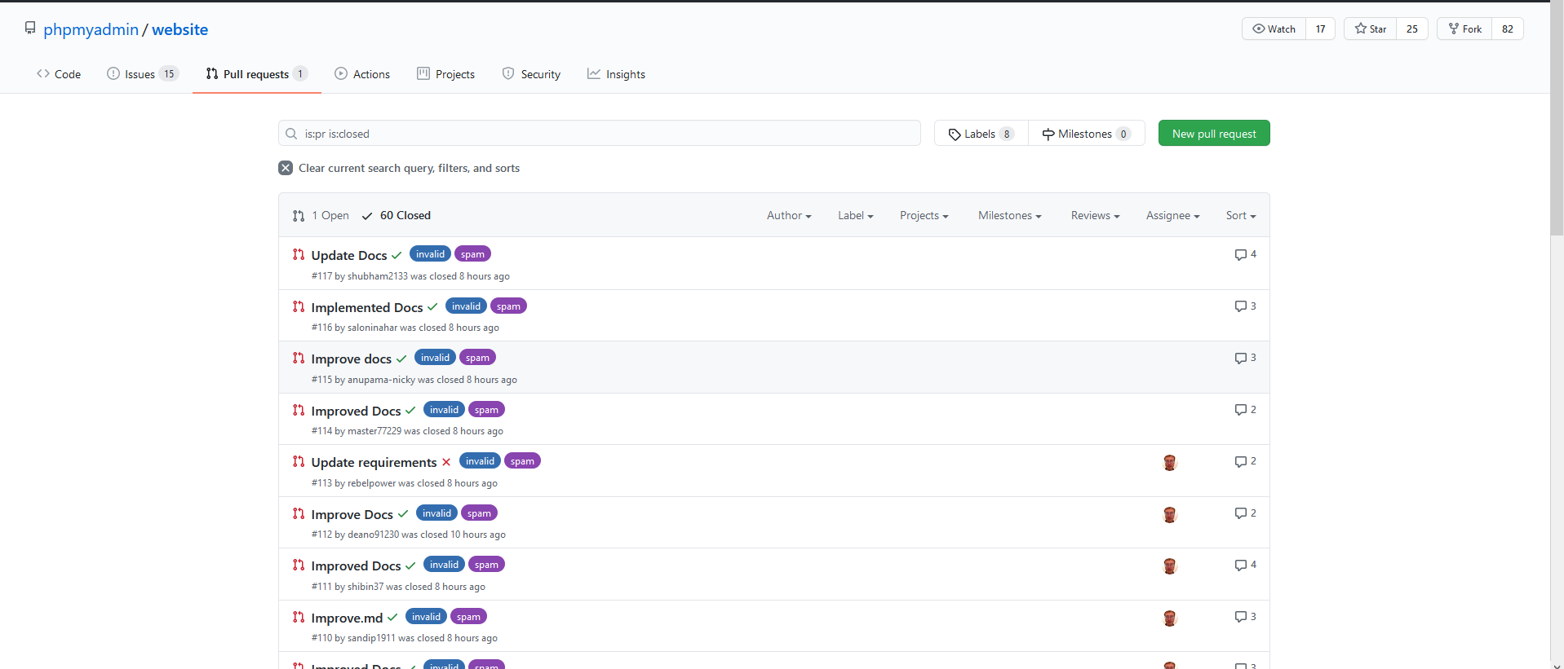Expand the Sort dropdown
The image size is (1564, 669).
(x=1240, y=216)
